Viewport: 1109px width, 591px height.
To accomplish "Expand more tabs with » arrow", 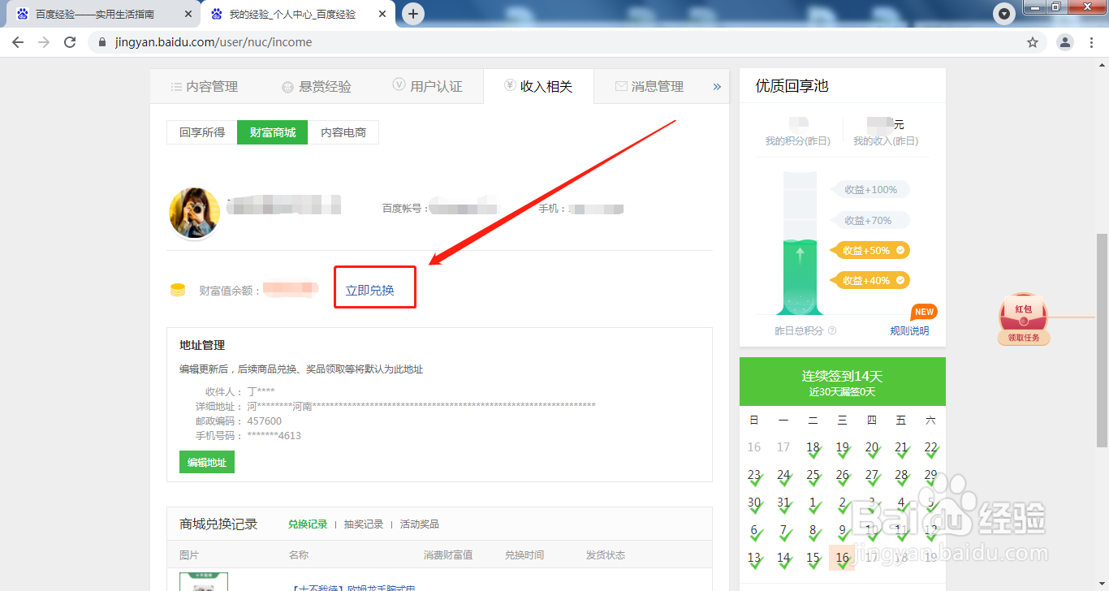I will (x=717, y=86).
